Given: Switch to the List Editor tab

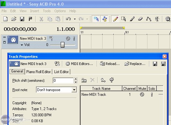Looking at the screenshot, I should pyautogui.click(x=61, y=72).
